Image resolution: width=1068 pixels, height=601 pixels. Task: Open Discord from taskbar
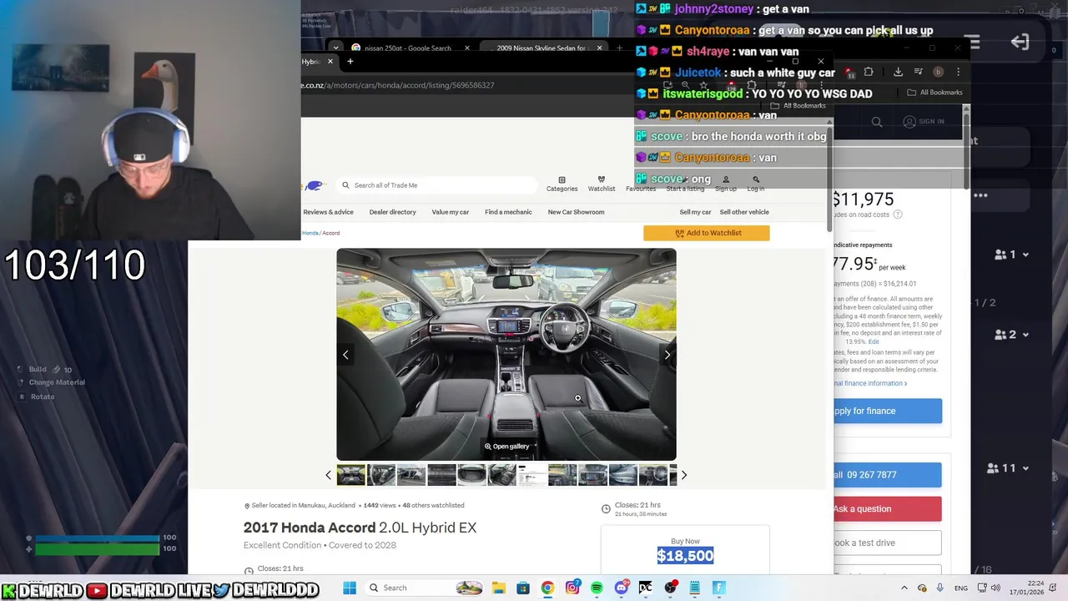coord(622,588)
